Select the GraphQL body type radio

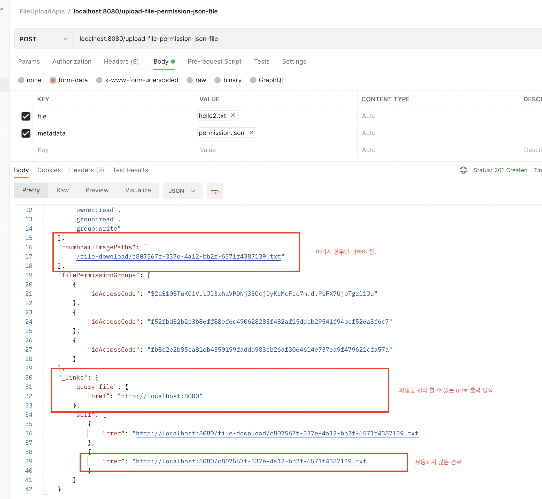(x=253, y=80)
